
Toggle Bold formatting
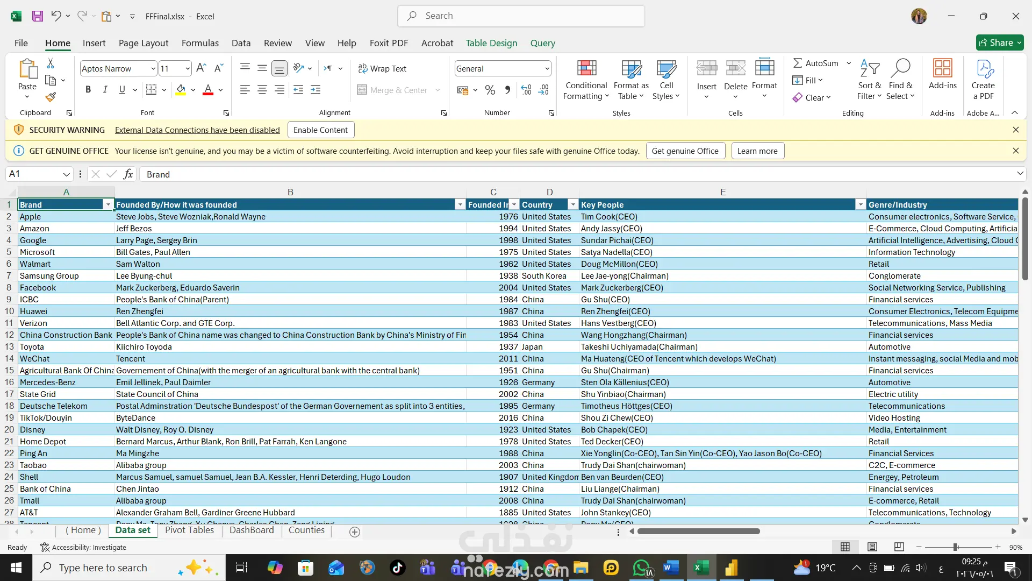tap(88, 90)
